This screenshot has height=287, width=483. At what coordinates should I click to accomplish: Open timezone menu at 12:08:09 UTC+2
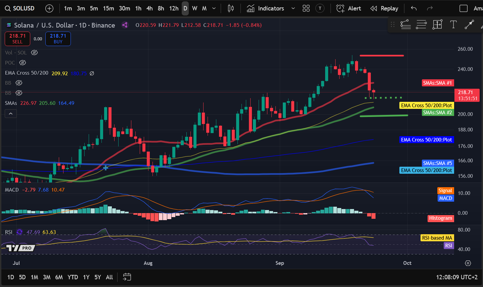pyautogui.click(x=457, y=277)
